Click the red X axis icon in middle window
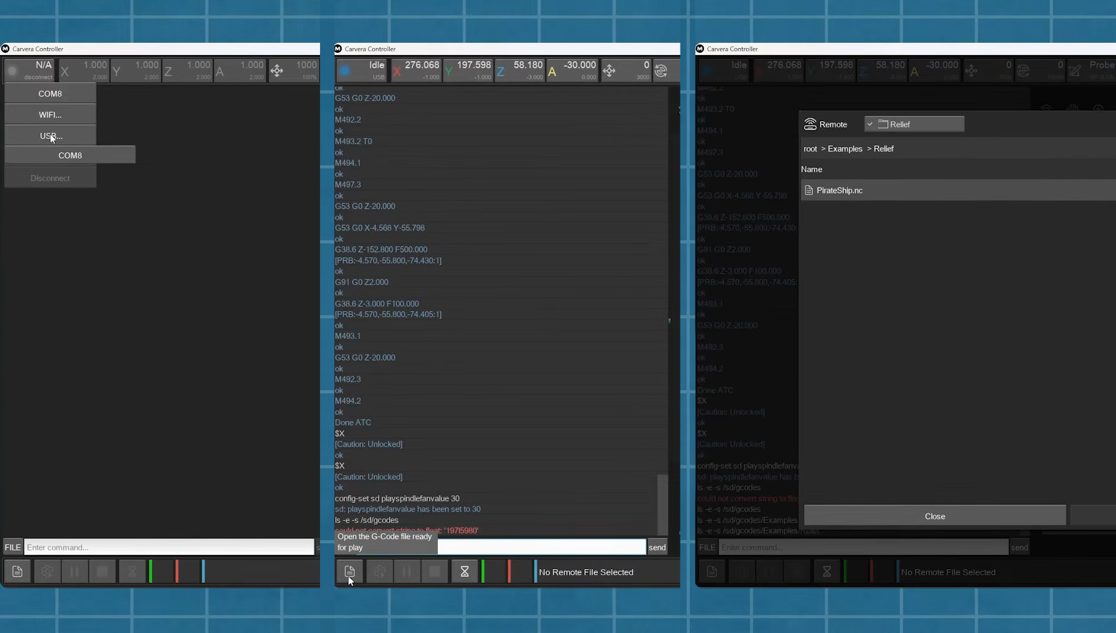The width and height of the screenshot is (1116, 633). 397,72
